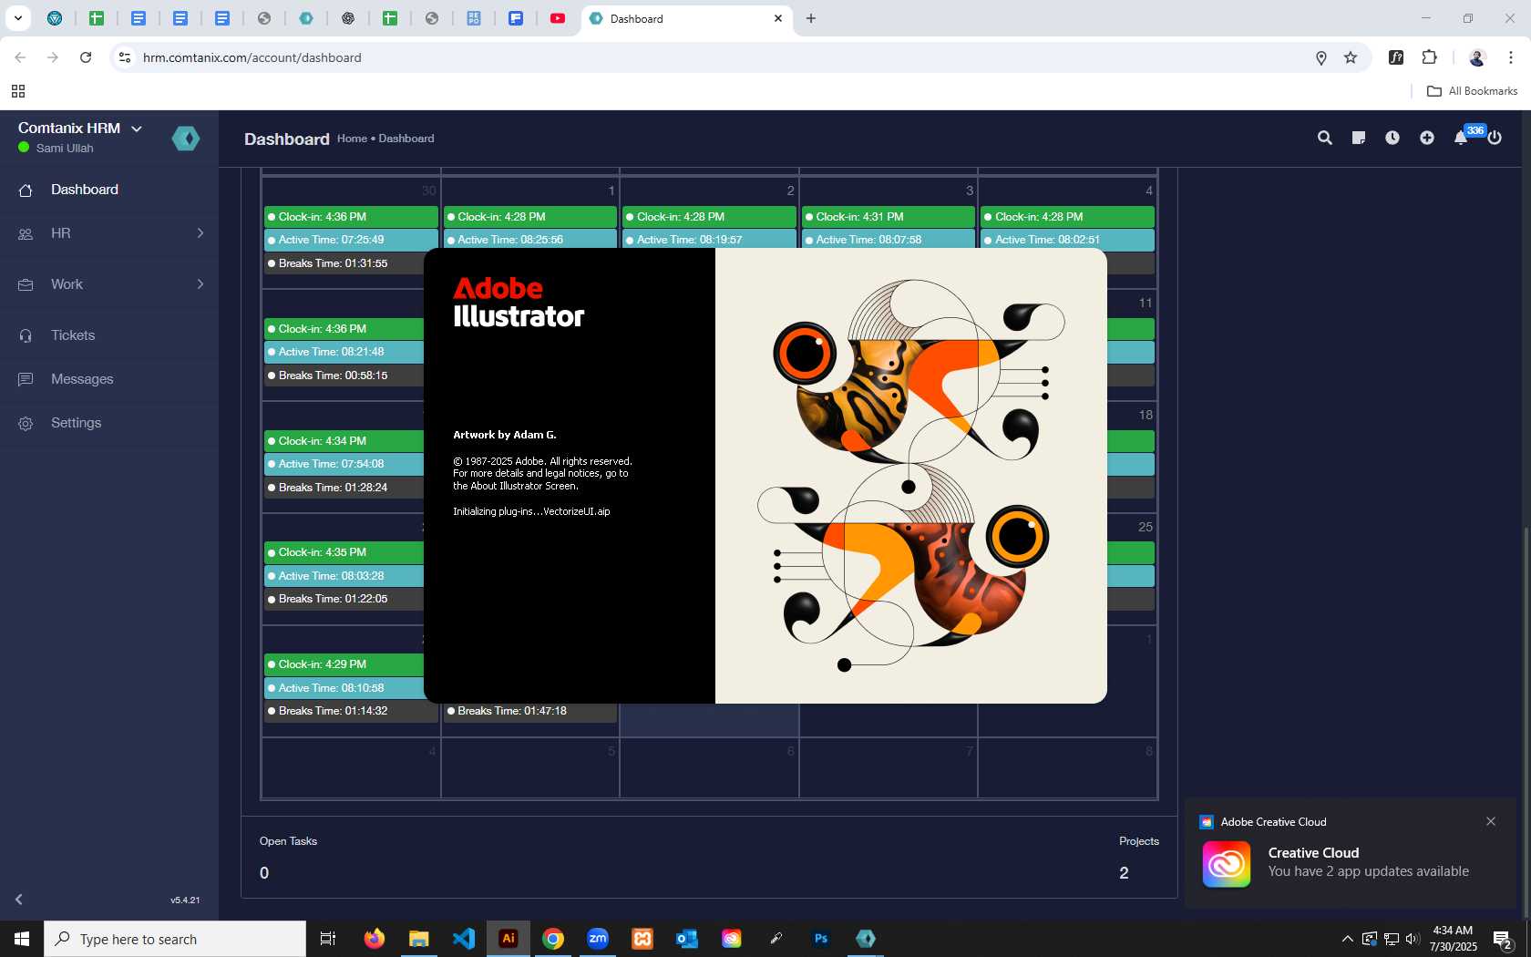
Task: Open the Windows notification center
Action: (1503, 939)
